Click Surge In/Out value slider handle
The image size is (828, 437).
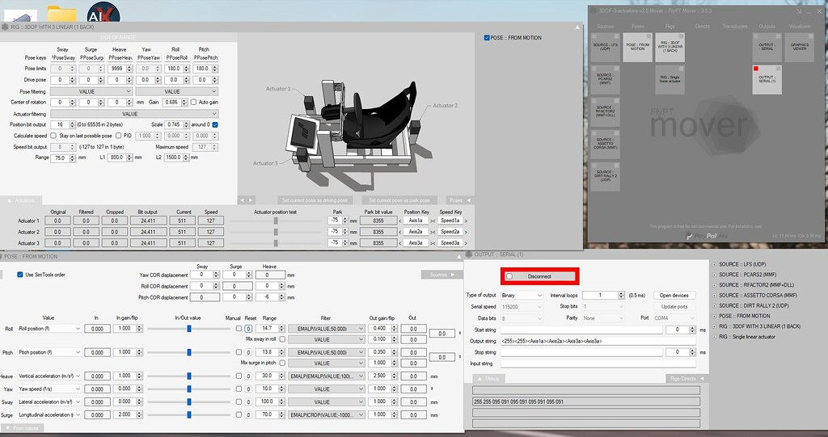[x=188, y=415]
